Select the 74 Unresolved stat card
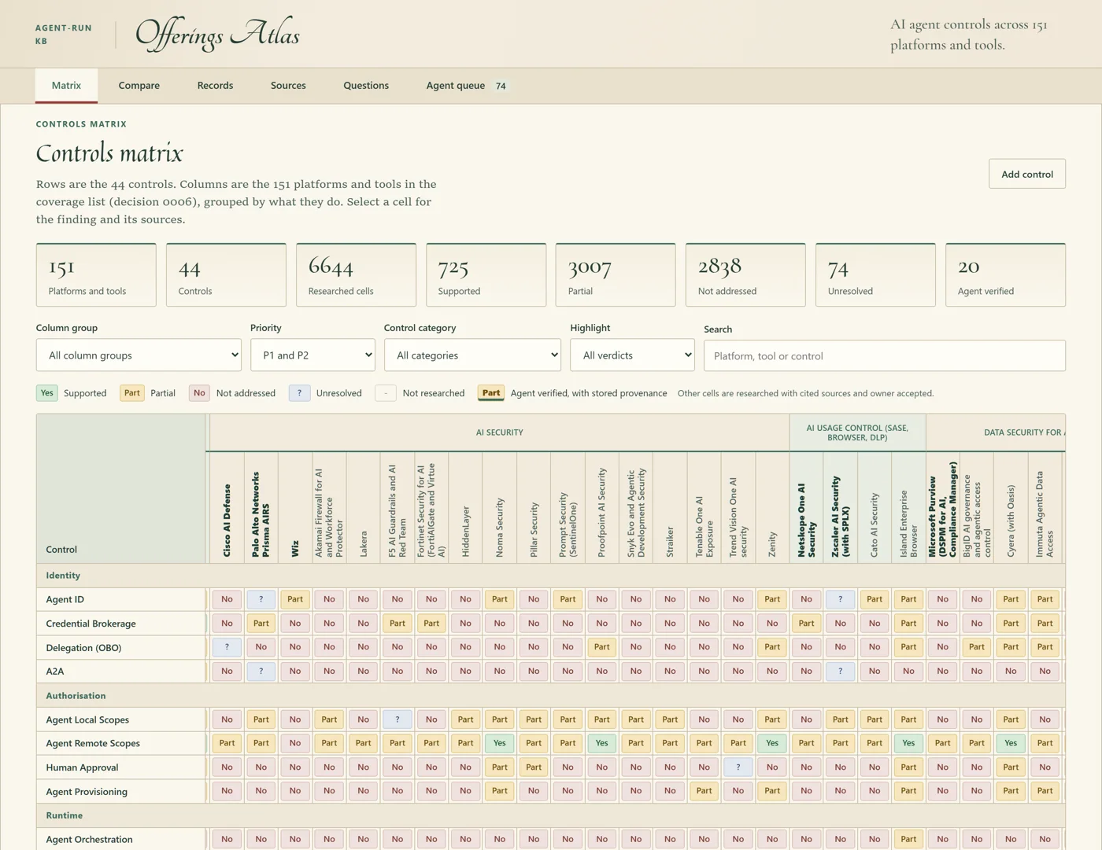 (x=875, y=274)
